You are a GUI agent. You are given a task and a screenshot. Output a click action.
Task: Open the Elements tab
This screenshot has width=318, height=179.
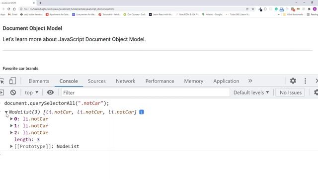pos(39,81)
